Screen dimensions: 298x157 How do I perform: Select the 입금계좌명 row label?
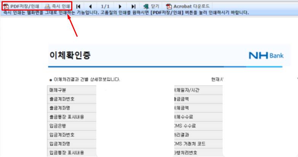[x=60, y=144]
